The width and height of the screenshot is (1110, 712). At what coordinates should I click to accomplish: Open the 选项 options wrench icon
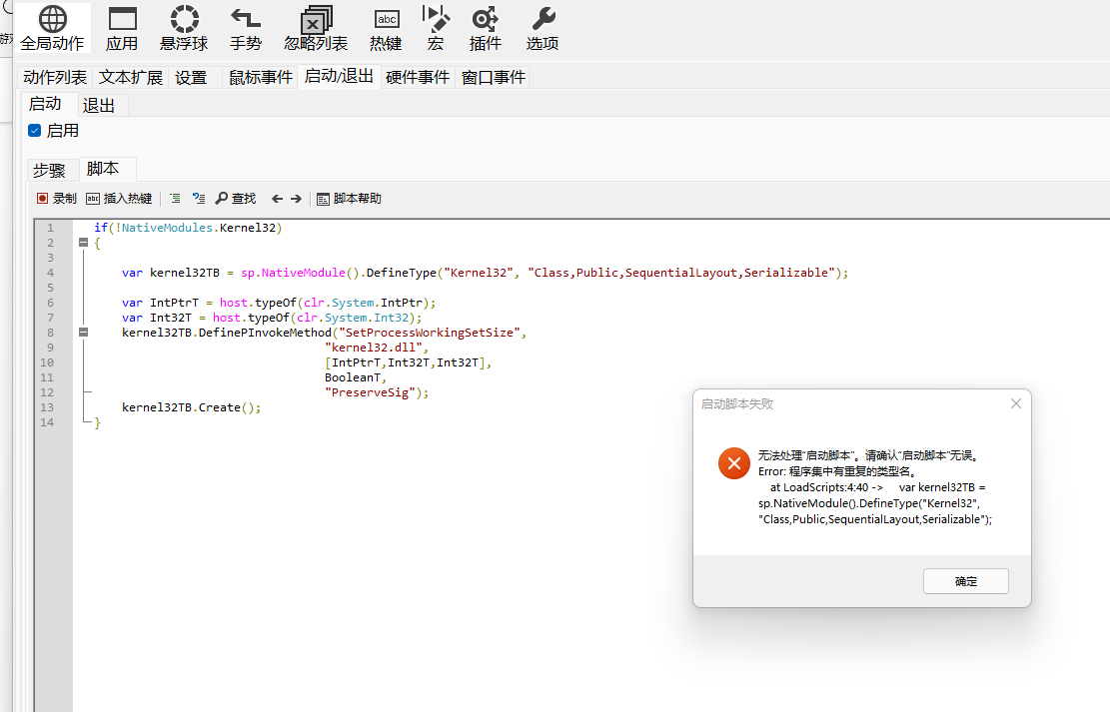pos(543,28)
